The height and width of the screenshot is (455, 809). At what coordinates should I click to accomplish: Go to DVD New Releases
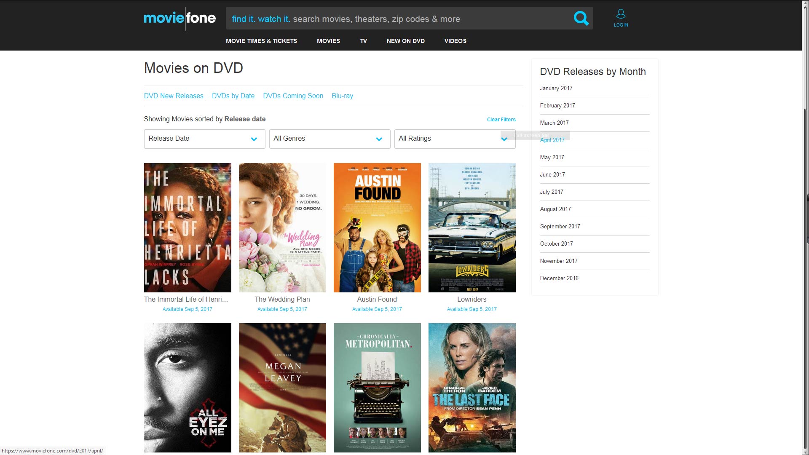pyautogui.click(x=174, y=96)
